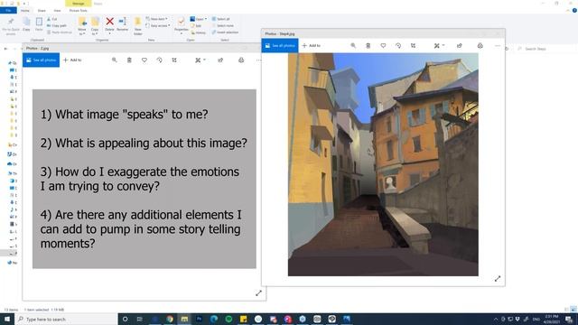
Task: Open Microsoft Edge from the taskbar
Action: point(214,319)
